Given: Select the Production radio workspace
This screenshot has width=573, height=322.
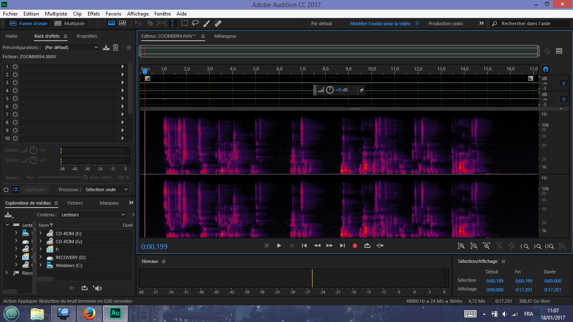Looking at the screenshot, I should [445, 23].
